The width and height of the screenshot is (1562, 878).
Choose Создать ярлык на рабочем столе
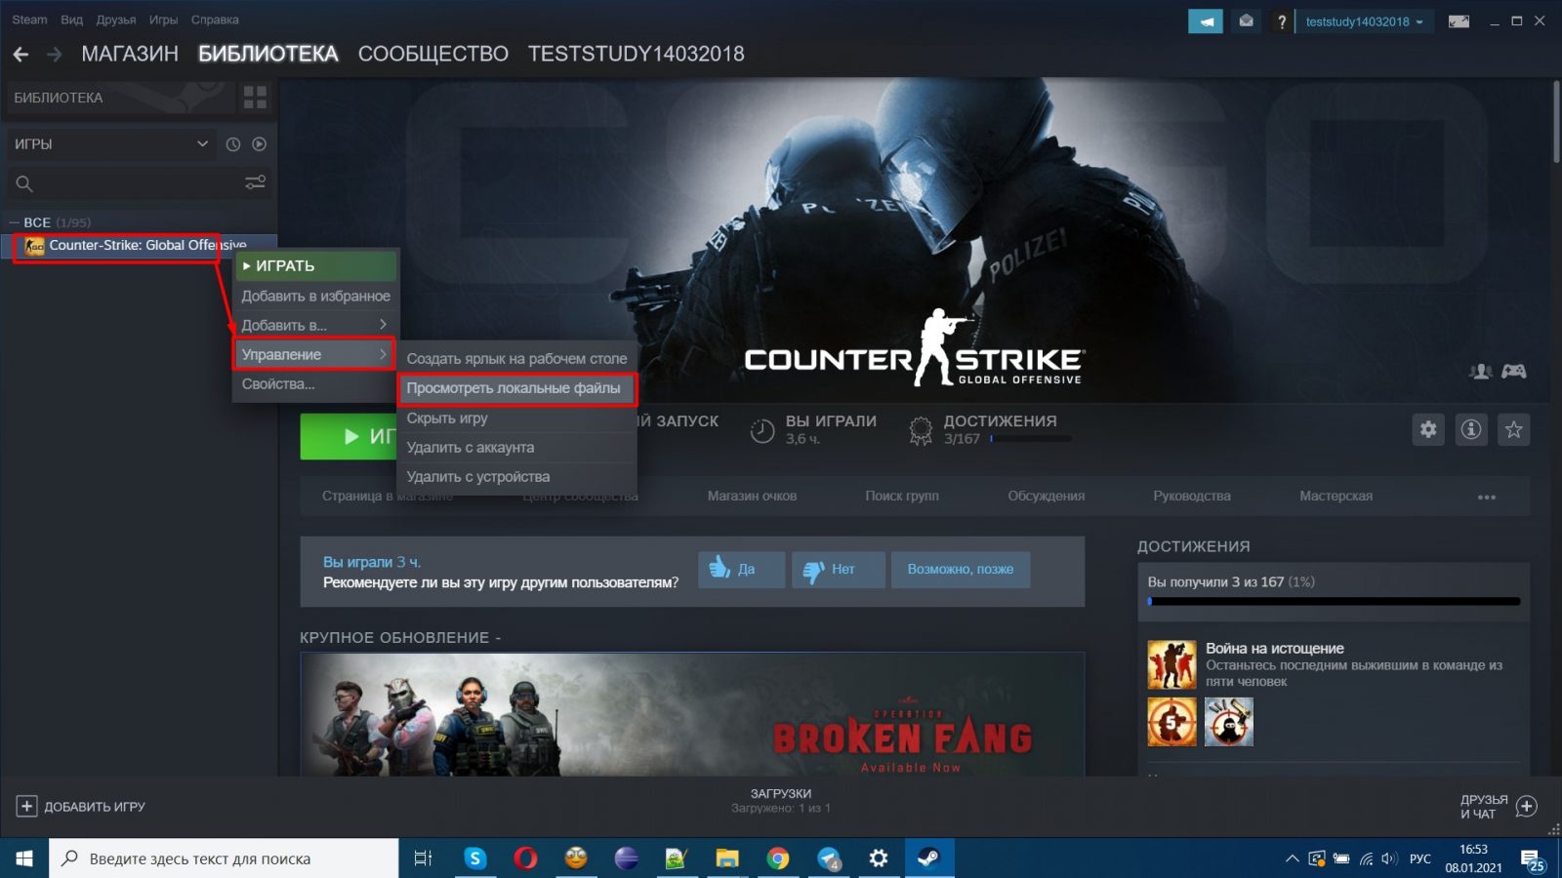pyautogui.click(x=517, y=359)
